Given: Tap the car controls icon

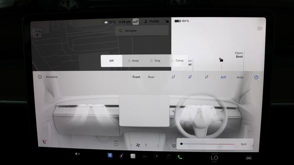Looking at the screenshot, I should tap(248, 158).
